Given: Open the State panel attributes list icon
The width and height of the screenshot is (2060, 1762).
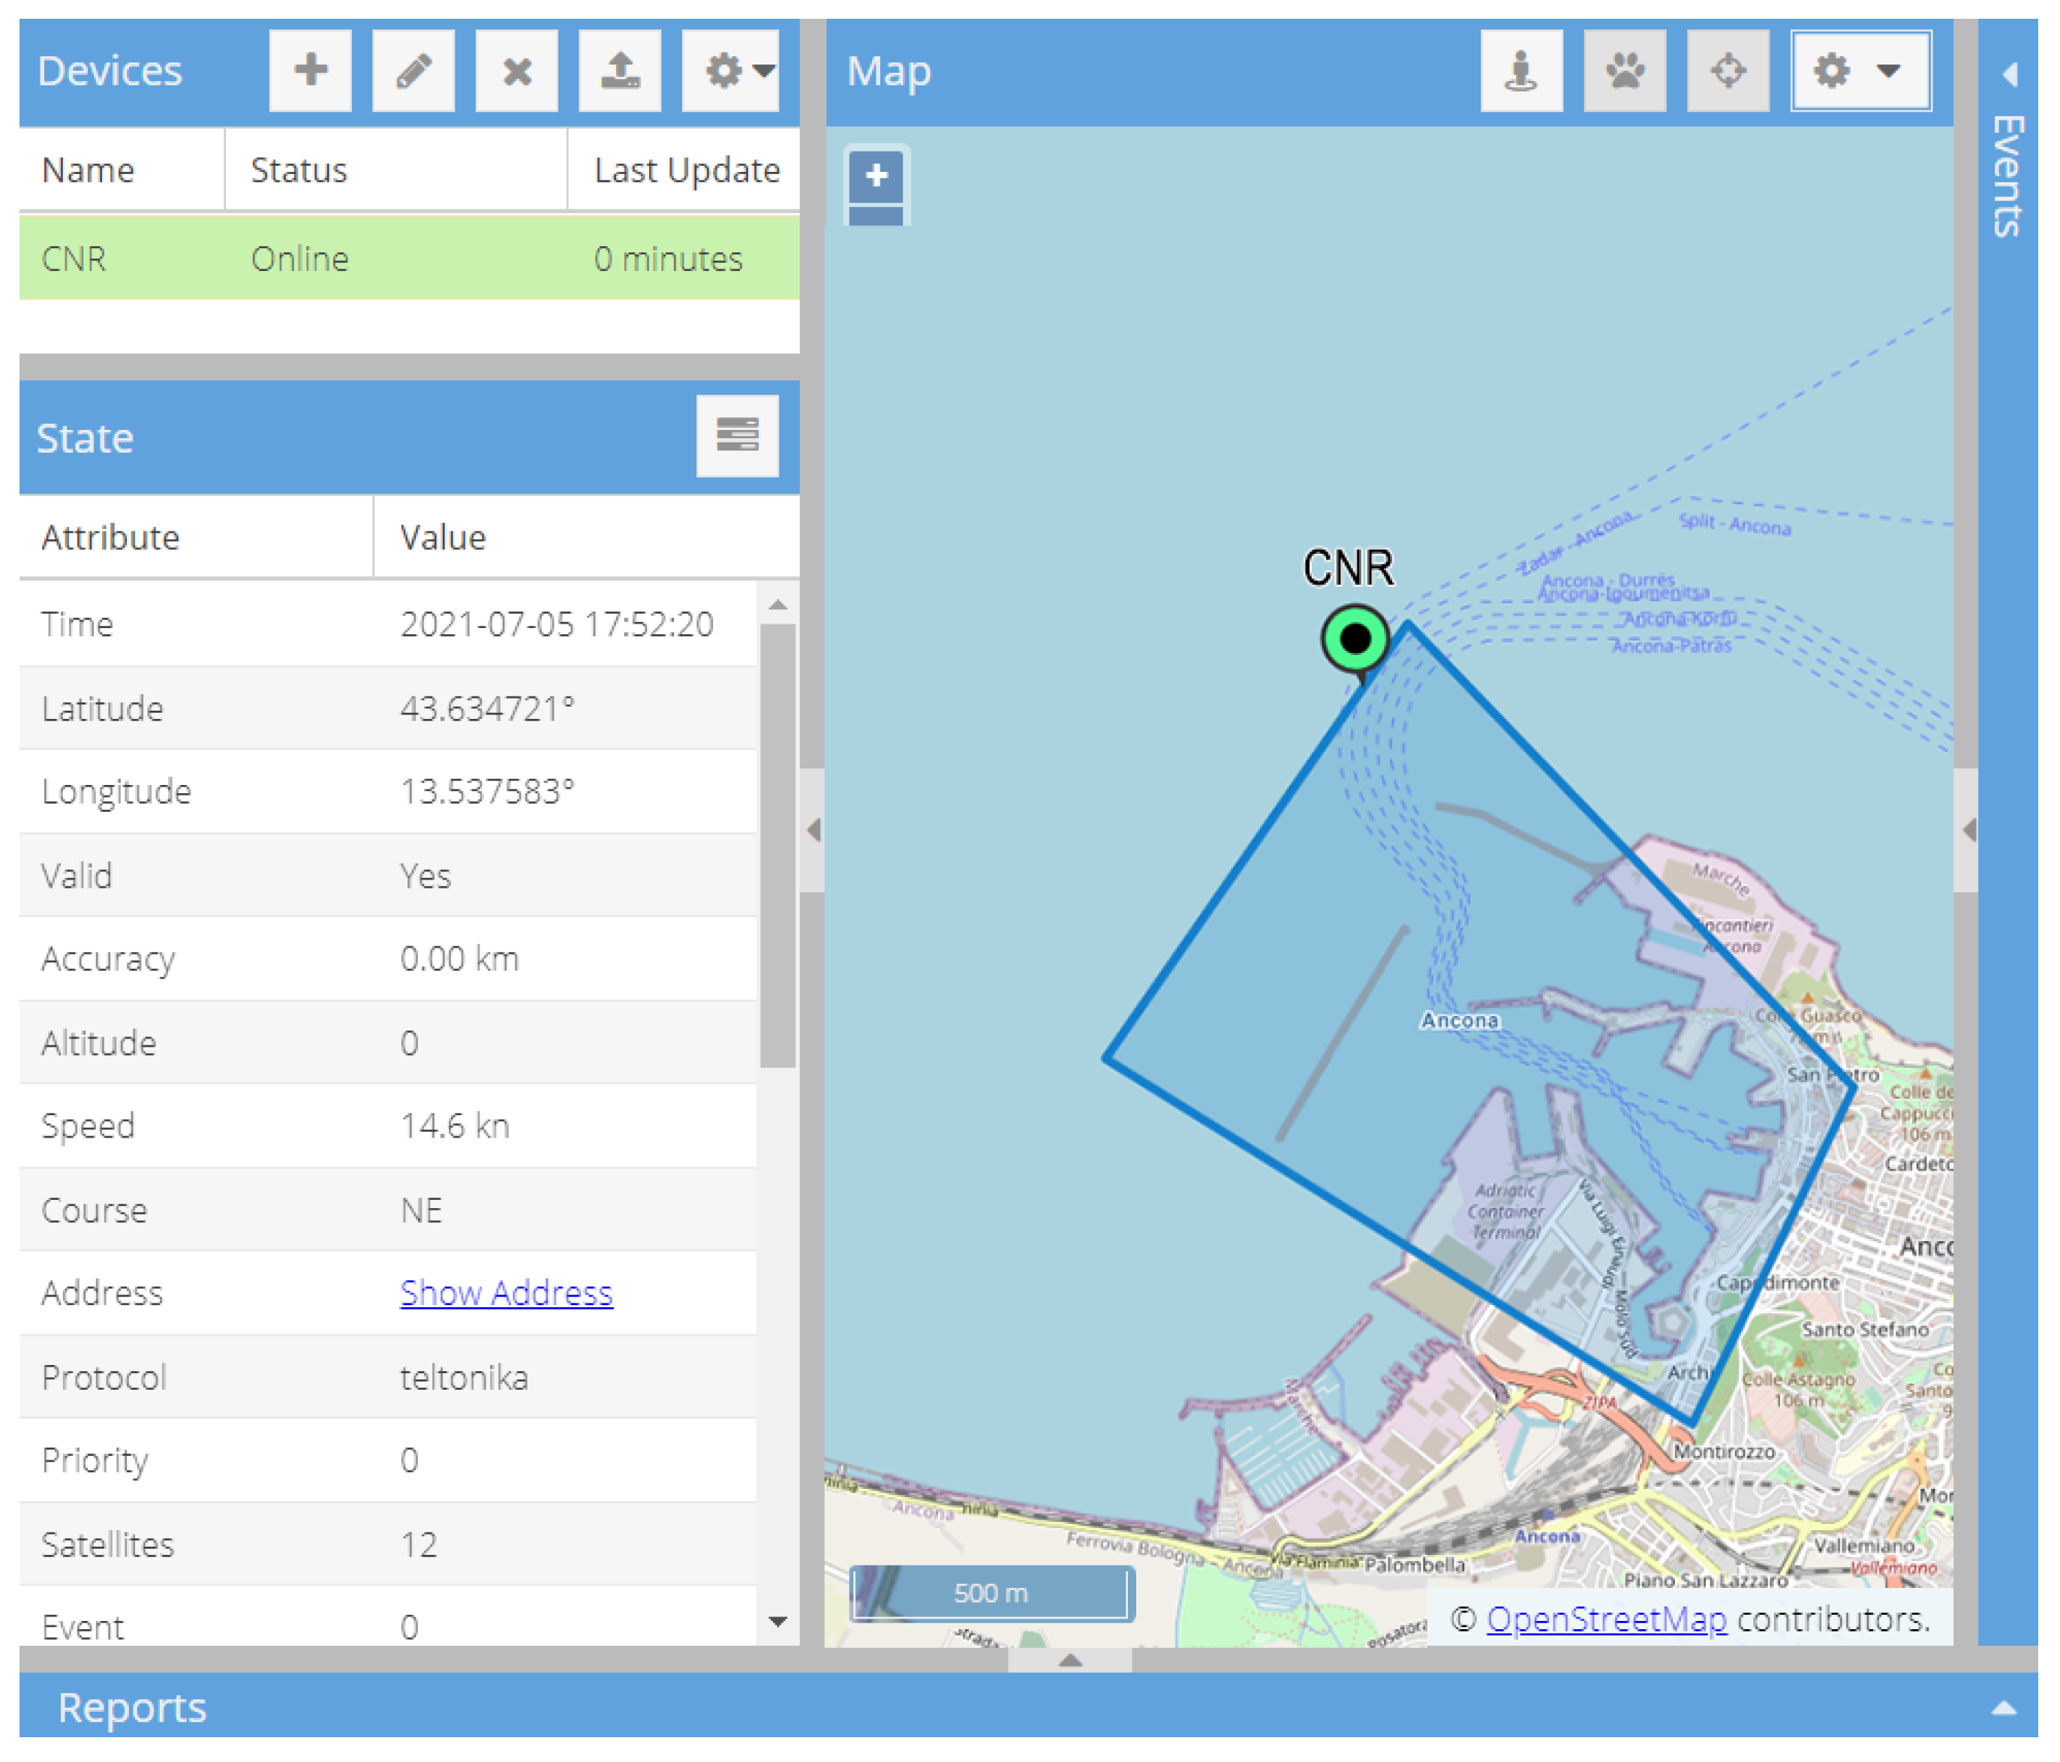Looking at the screenshot, I should click(x=737, y=435).
